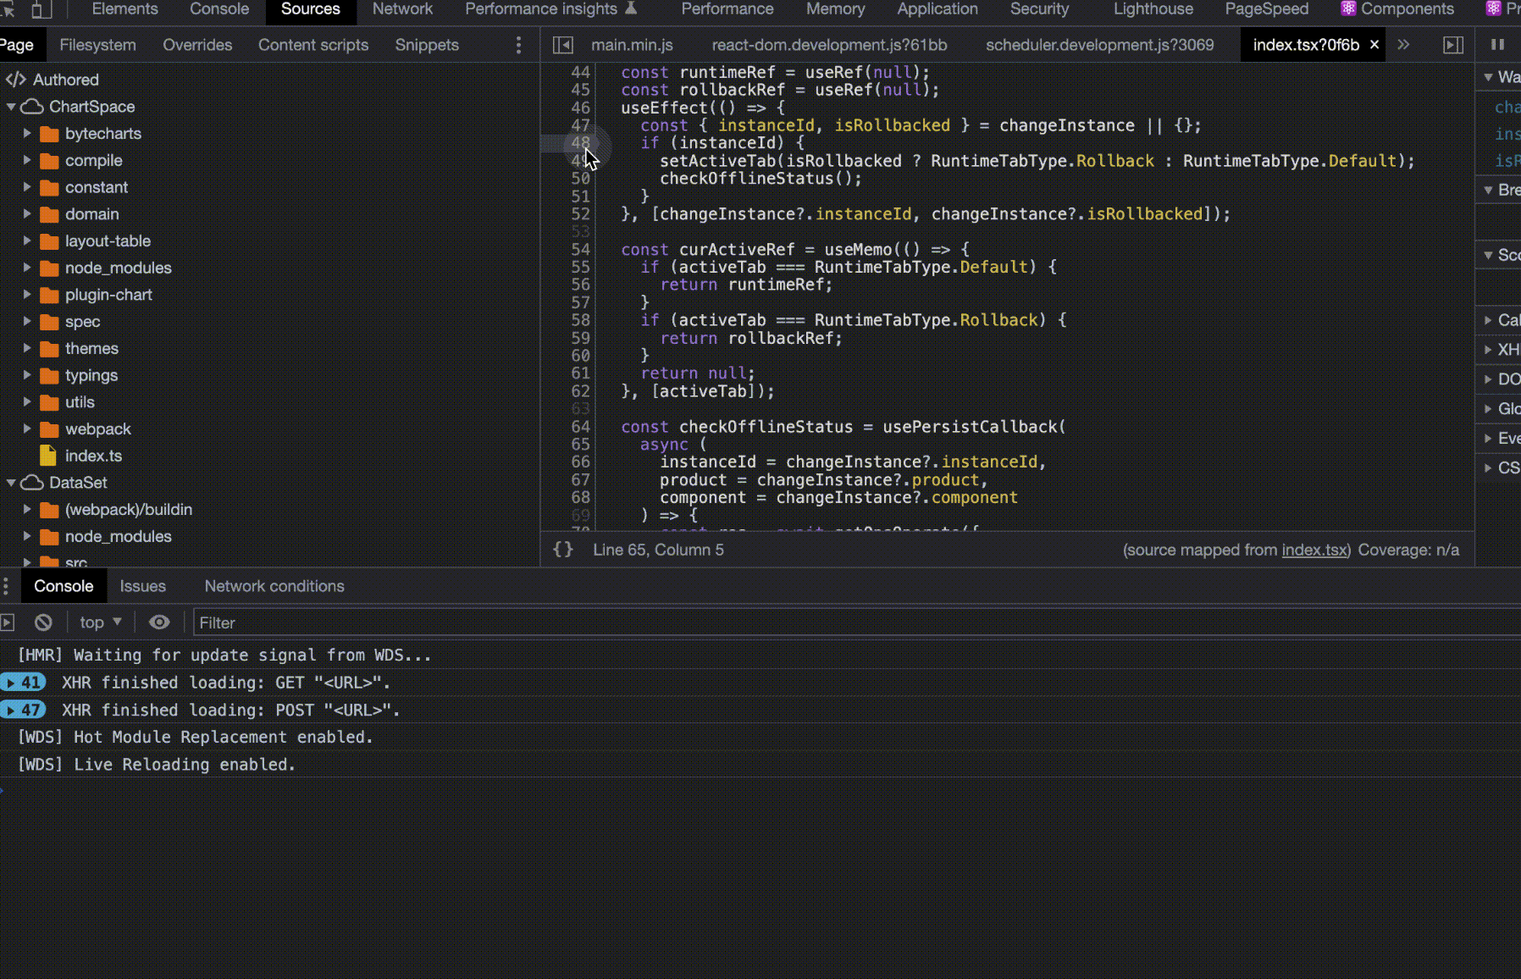Screen dimensions: 1521x979
Task: Hide the file navigator sidebar
Action: pyautogui.click(x=562, y=45)
